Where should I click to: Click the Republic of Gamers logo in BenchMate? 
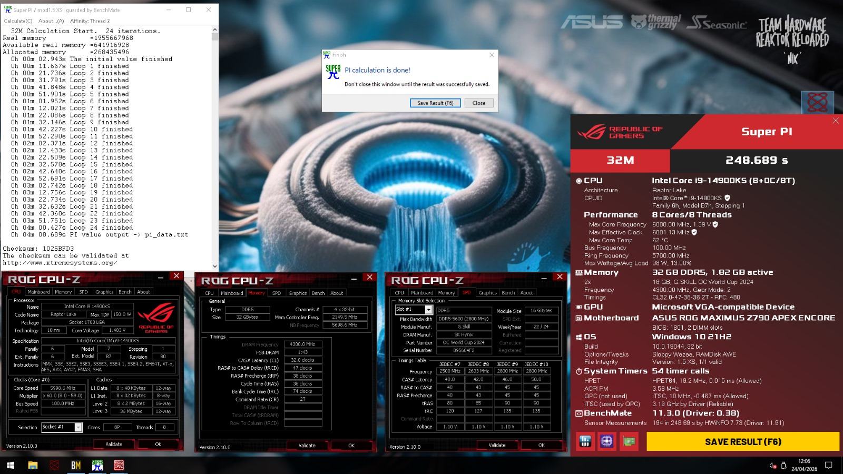tap(620, 132)
